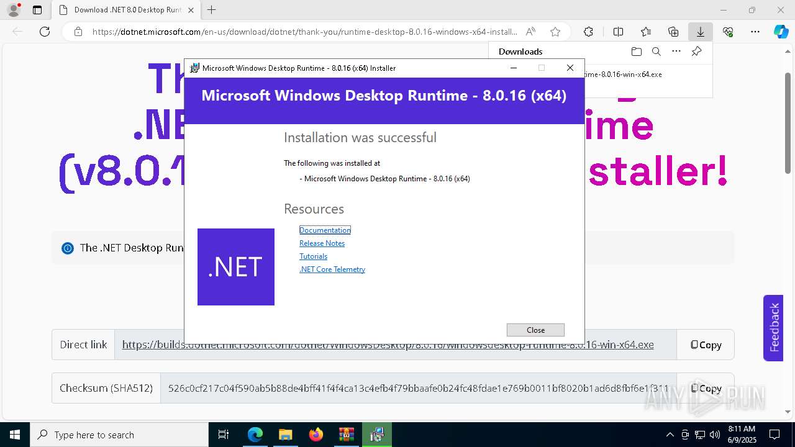Add this page to favorites
Viewport: 795px width, 447px height.
tap(555, 32)
